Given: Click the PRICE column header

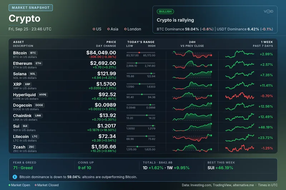Looking at the screenshot, I should [111, 42].
